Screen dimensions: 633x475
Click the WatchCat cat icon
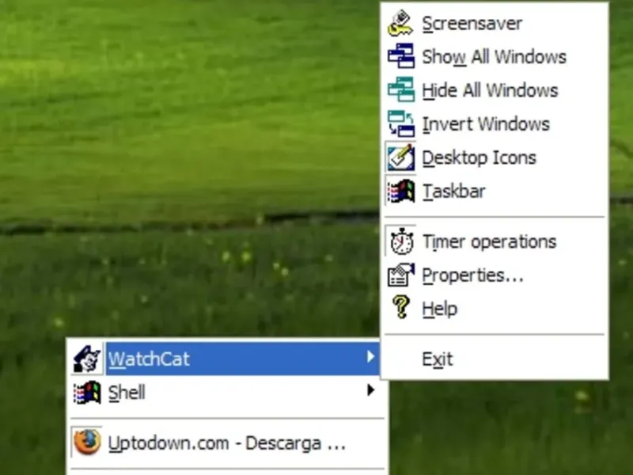(87, 359)
